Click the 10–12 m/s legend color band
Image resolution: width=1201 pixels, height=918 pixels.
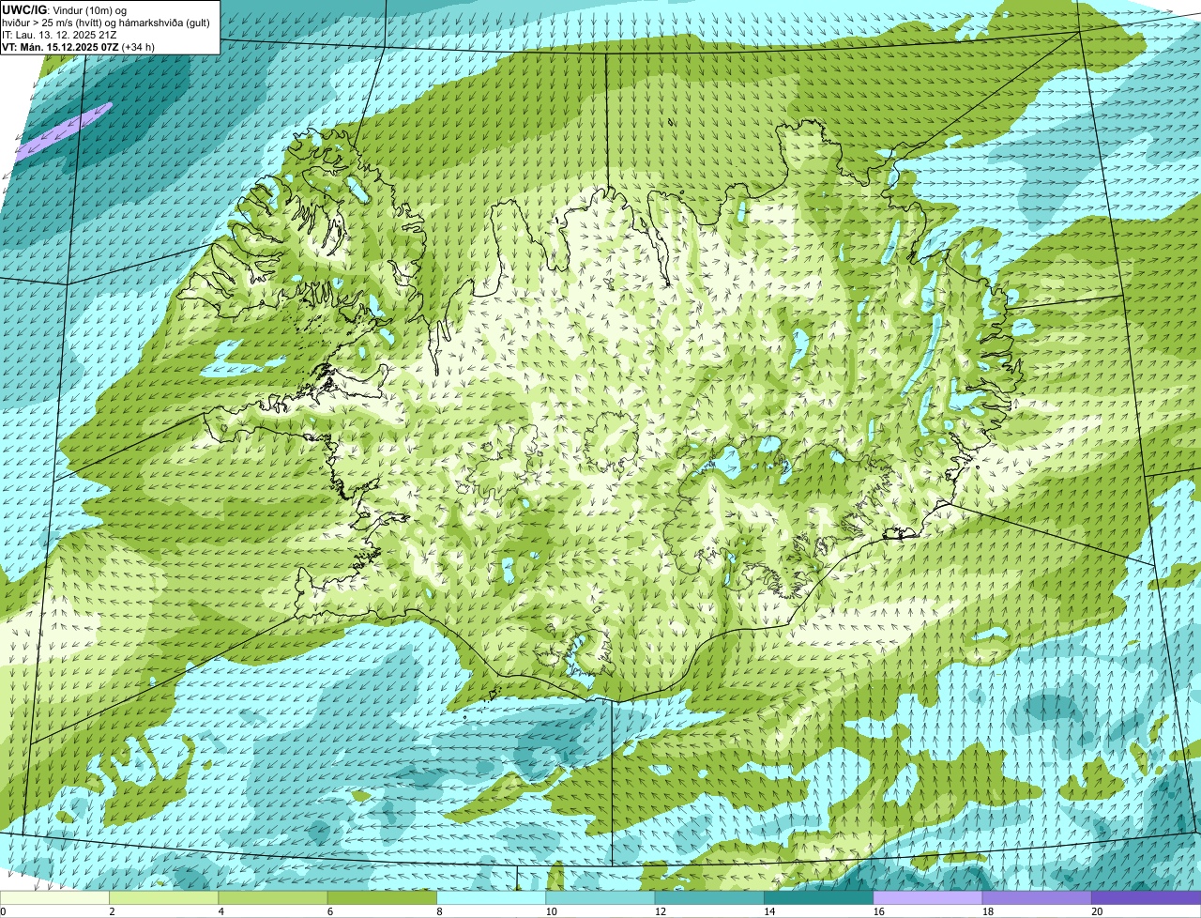coord(600,898)
